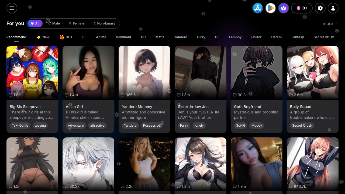This screenshot has height=194, width=345.
Task: Open the hamburger navigation menu
Action: (x=12, y=8)
